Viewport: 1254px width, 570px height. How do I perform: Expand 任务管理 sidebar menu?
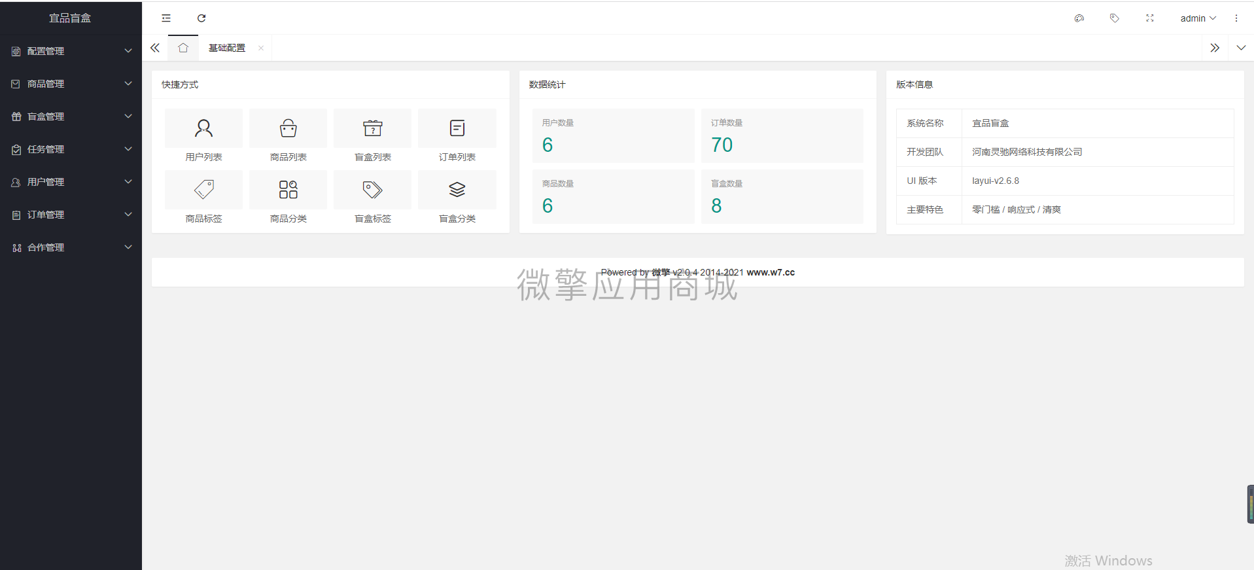pos(71,149)
